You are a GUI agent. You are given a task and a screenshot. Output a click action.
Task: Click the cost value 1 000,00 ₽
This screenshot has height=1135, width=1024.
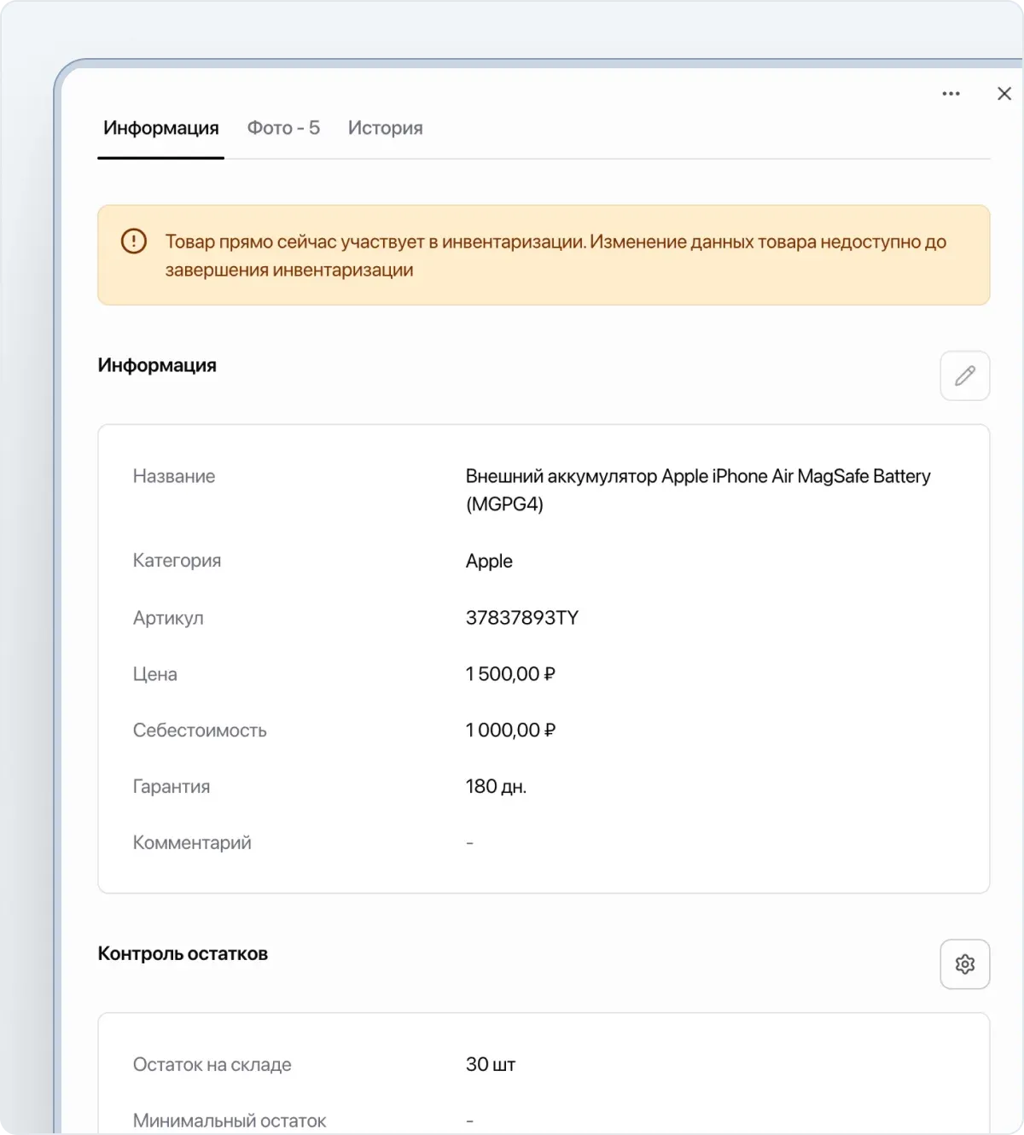pyautogui.click(x=510, y=730)
